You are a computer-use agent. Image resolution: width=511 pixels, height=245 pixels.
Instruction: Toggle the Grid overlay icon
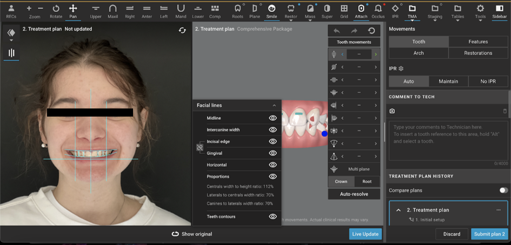(344, 9)
